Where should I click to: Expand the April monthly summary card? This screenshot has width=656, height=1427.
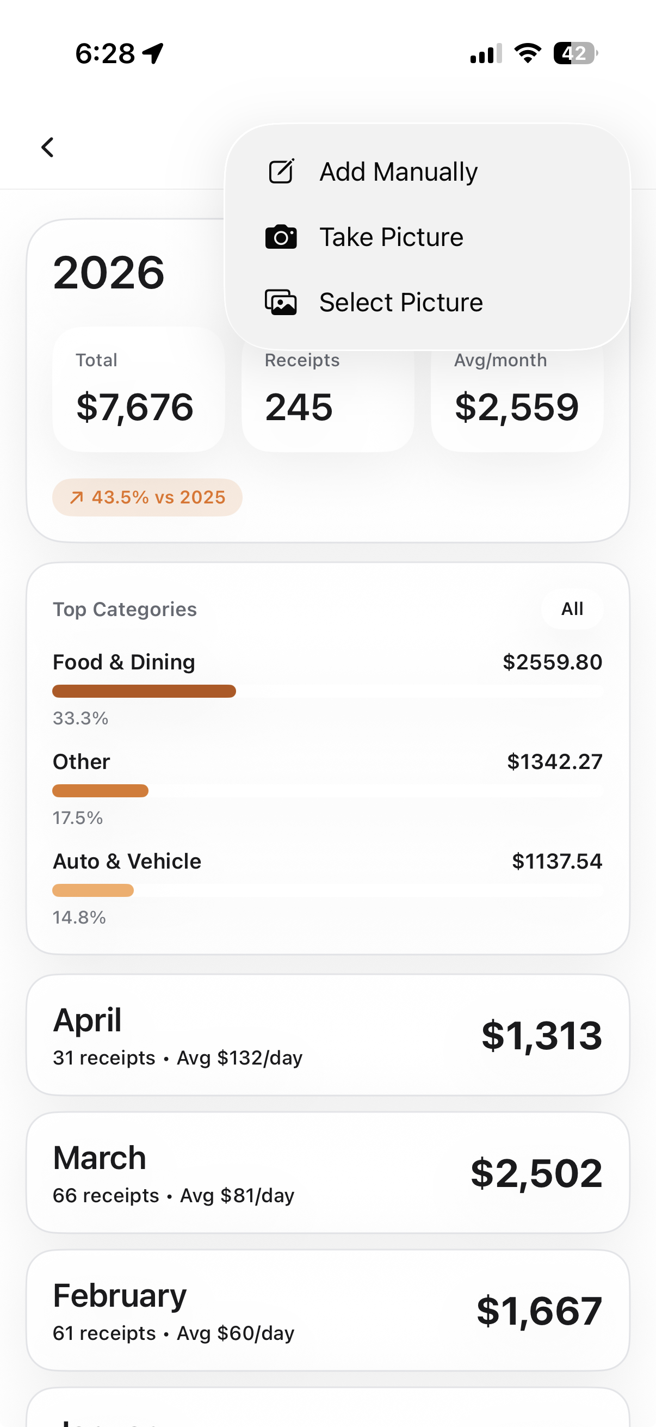pos(327,1035)
